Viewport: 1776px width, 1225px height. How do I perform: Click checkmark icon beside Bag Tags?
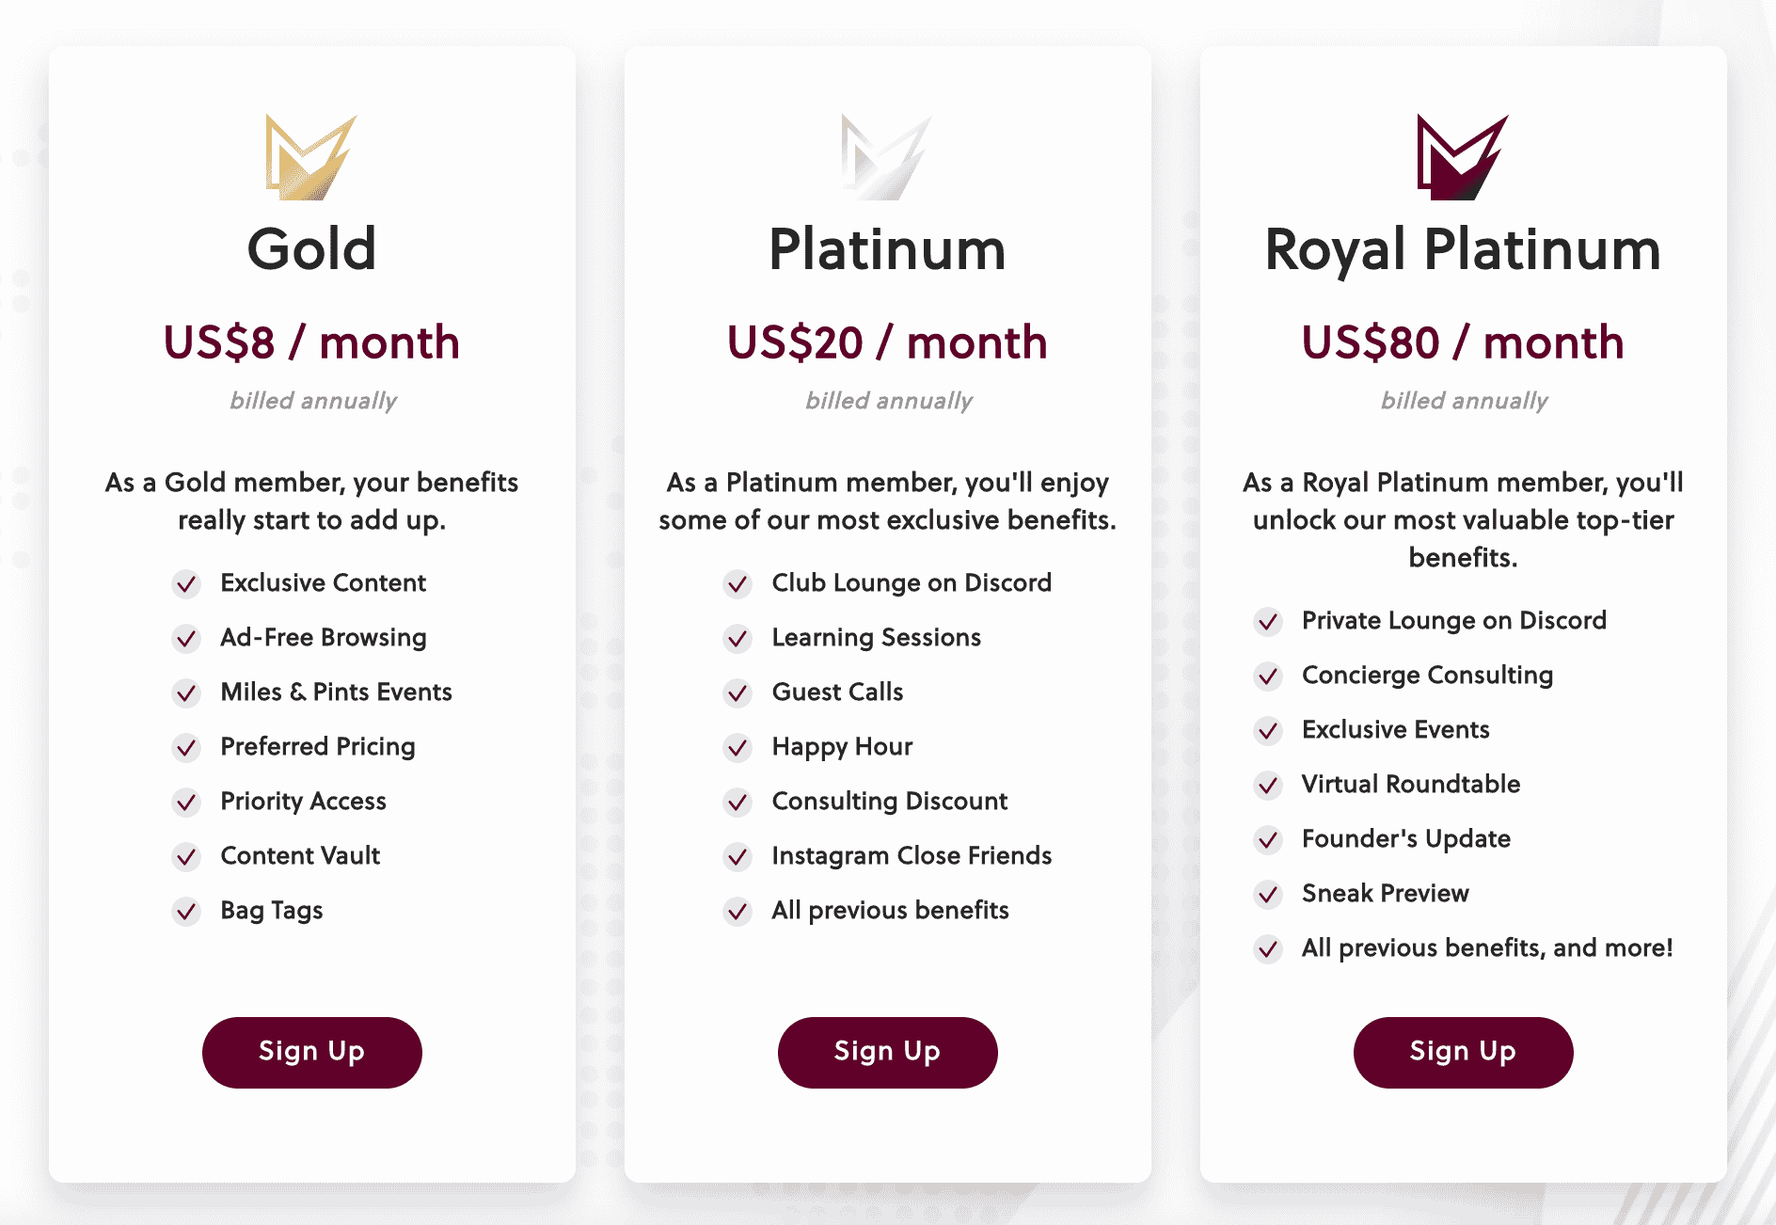coord(187,912)
